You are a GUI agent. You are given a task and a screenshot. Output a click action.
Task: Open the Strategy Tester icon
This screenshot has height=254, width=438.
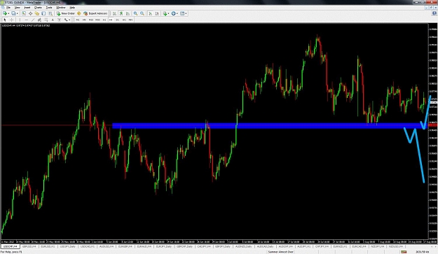(x=50, y=13)
